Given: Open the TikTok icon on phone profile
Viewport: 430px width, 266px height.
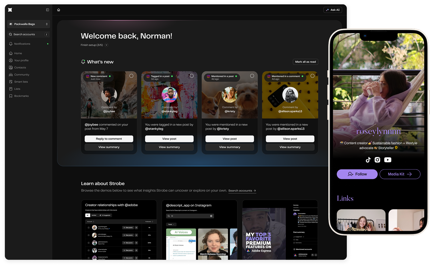Looking at the screenshot, I should (368, 160).
